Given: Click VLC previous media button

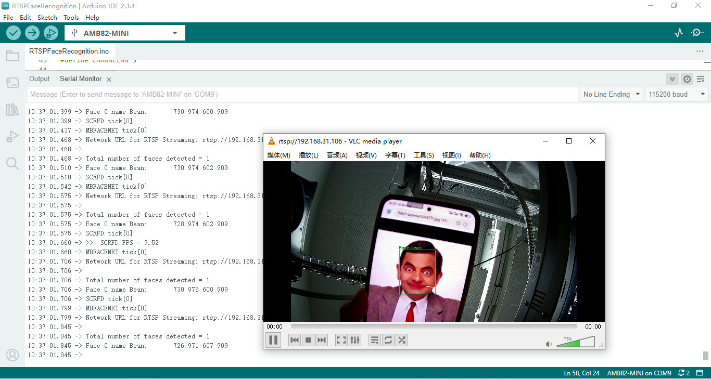Looking at the screenshot, I should 295,340.
